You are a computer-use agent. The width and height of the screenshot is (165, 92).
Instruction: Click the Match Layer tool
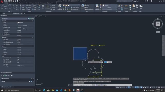pyautogui.click(x=75, y=9)
